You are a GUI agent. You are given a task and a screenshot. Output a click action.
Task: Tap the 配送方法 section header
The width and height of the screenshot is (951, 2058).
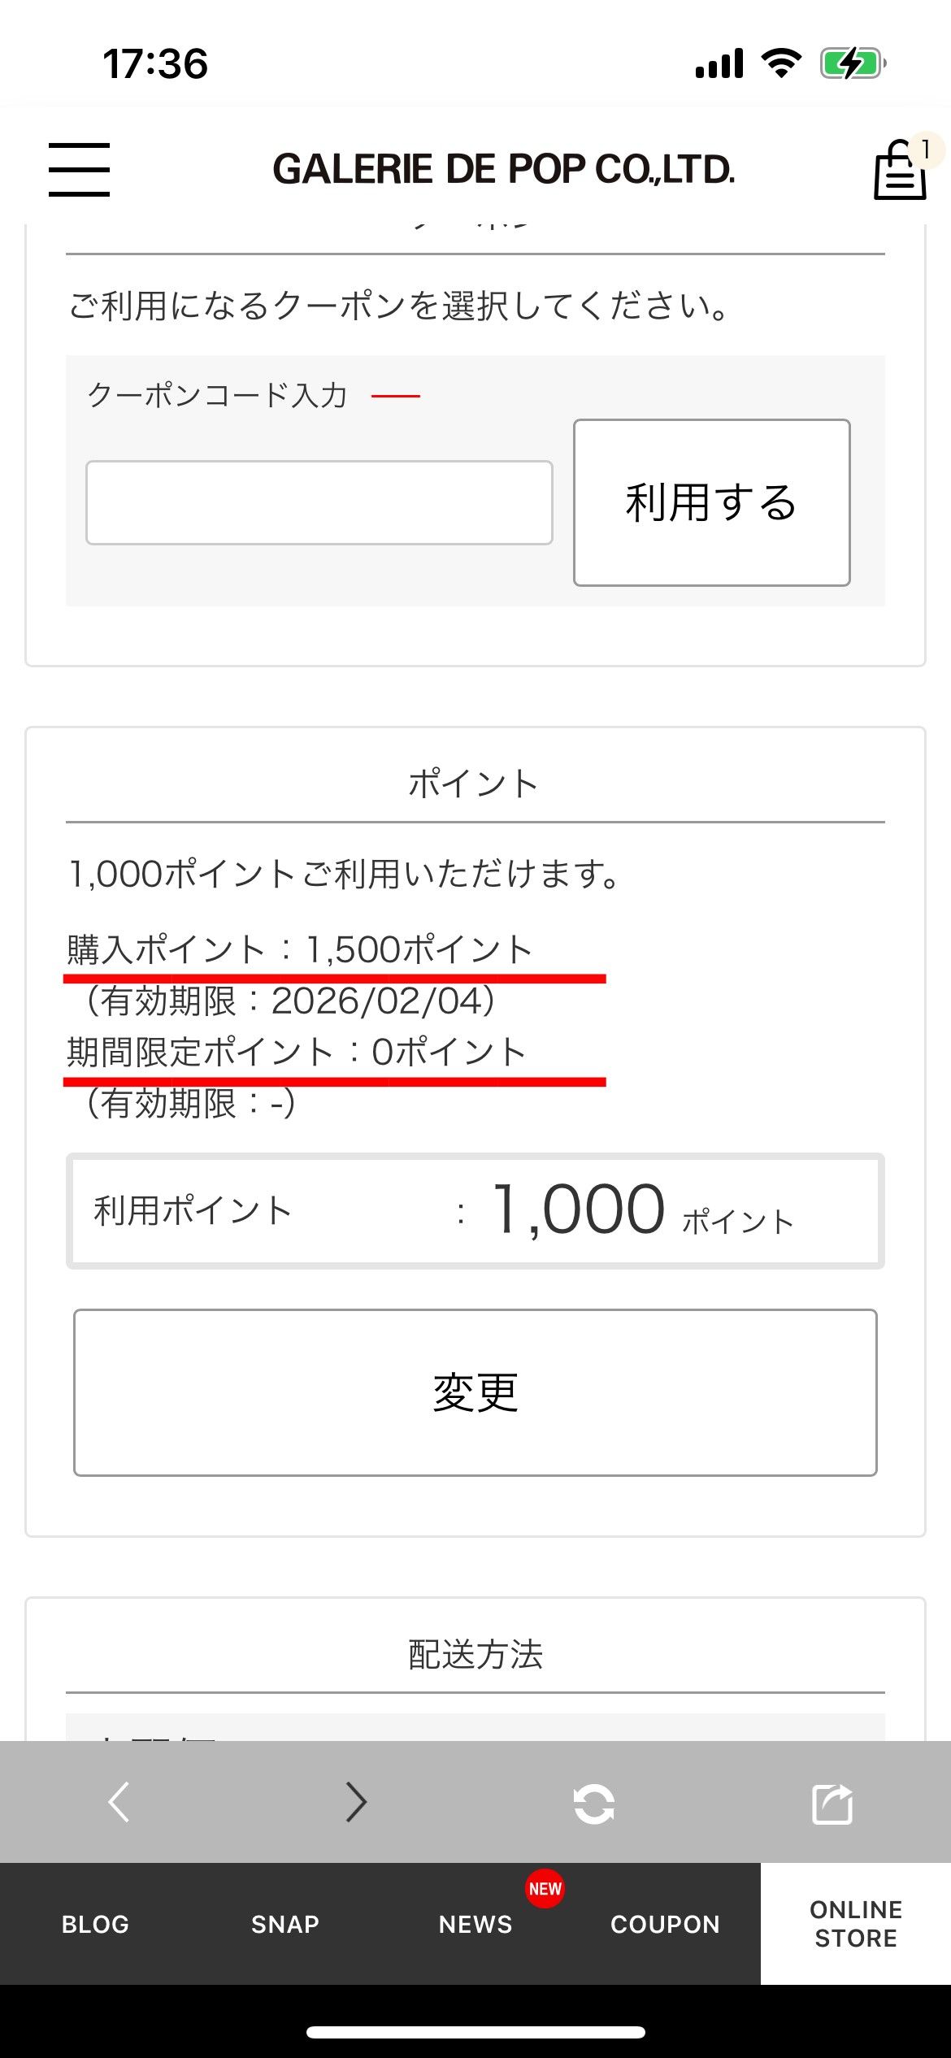pyautogui.click(x=475, y=1655)
